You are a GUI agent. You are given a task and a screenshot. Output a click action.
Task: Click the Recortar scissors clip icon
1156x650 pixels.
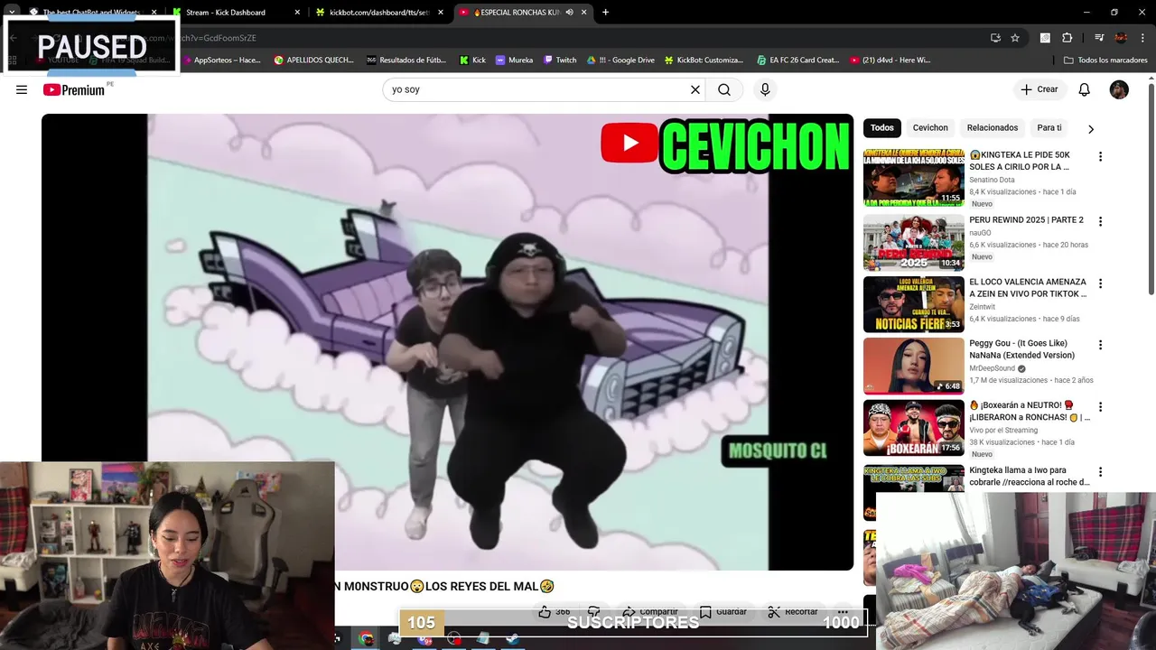tap(774, 611)
